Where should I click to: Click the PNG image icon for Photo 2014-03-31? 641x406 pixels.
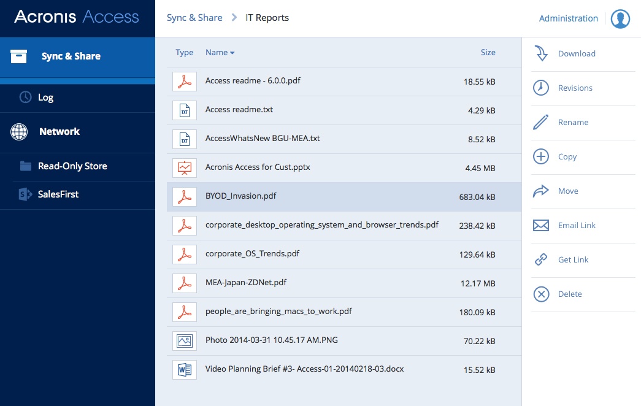[x=184, y=340]
